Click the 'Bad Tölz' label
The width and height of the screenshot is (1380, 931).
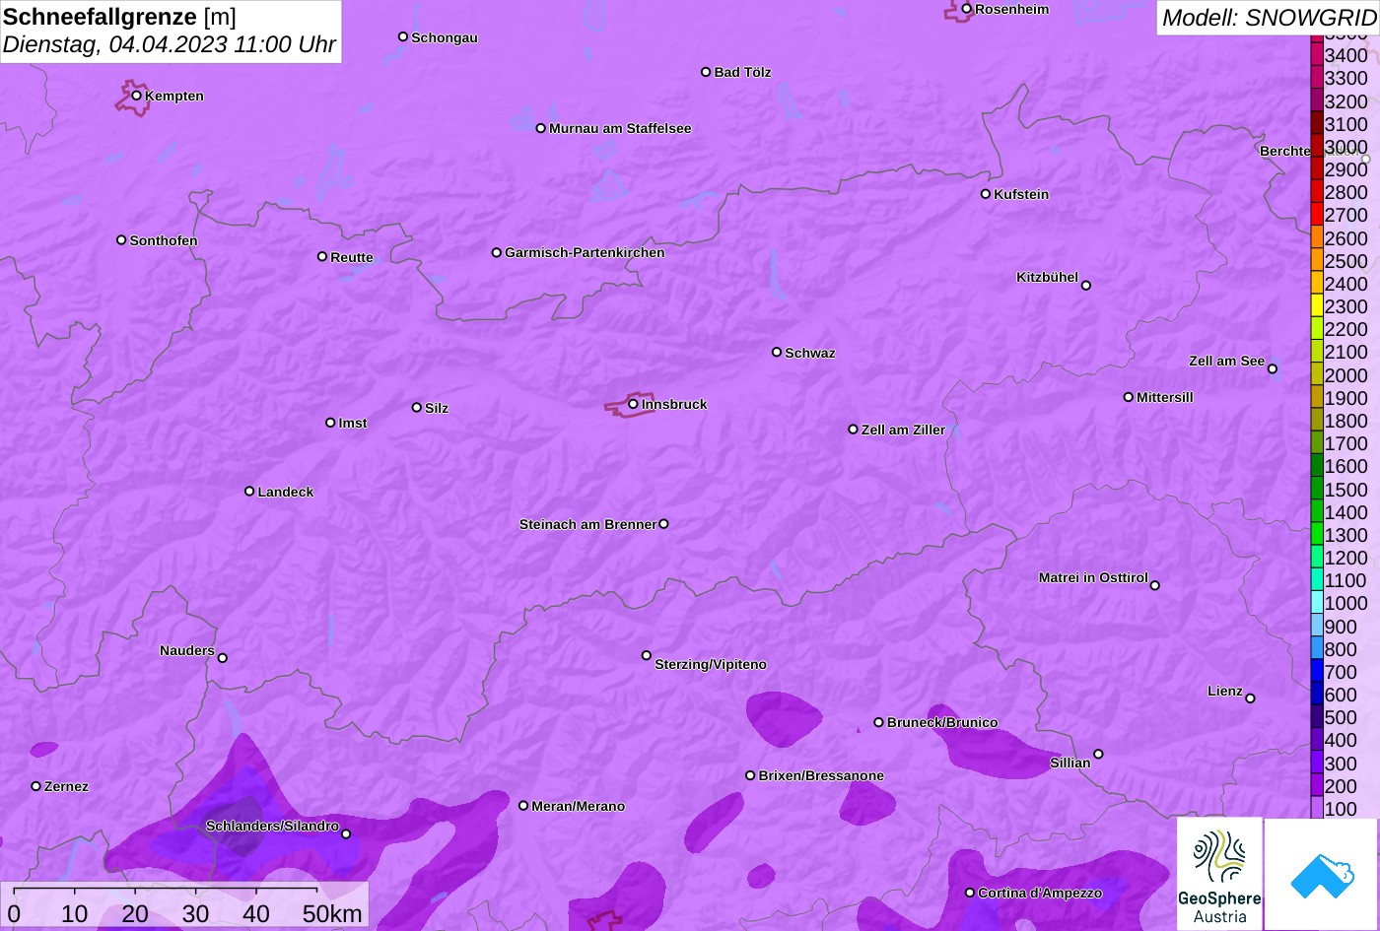click(x=742, y=72)
